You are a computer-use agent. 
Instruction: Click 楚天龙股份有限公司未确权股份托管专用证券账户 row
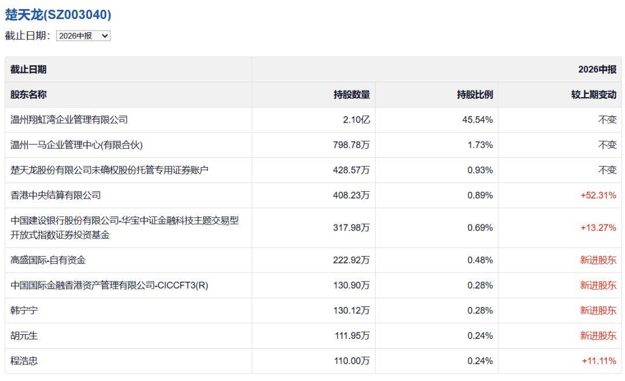pos(313,171)
